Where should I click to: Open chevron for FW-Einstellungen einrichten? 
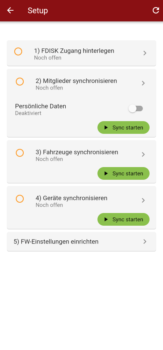(145, 242)
